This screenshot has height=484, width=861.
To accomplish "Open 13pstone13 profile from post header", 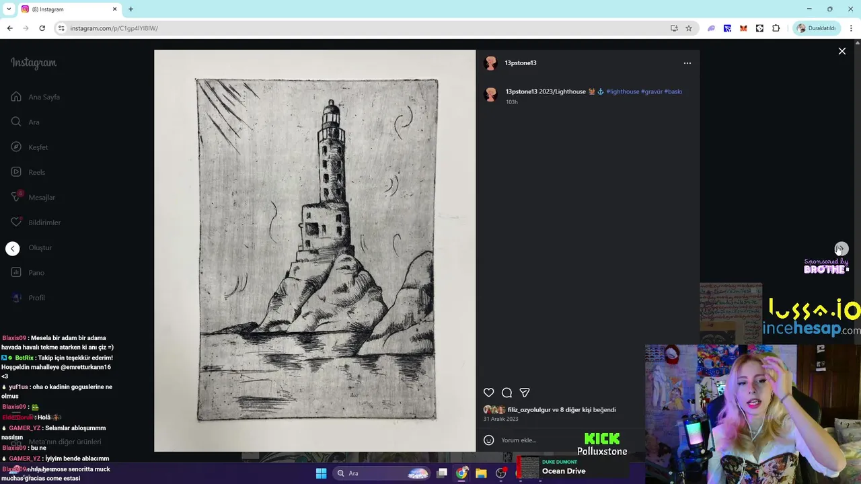I will click(x=521, y=63).
